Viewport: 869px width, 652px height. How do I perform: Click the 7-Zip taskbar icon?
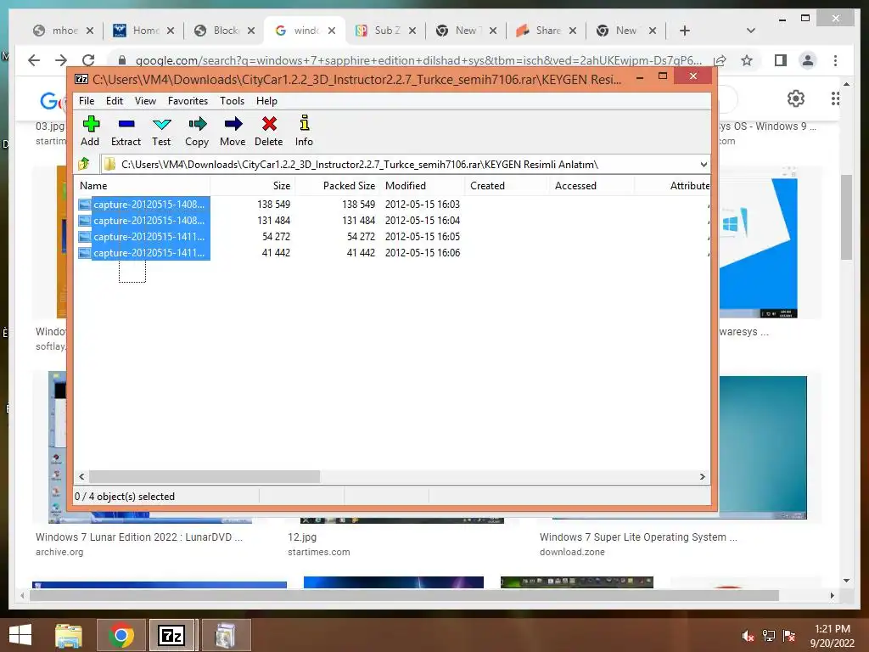pos(171,635)
